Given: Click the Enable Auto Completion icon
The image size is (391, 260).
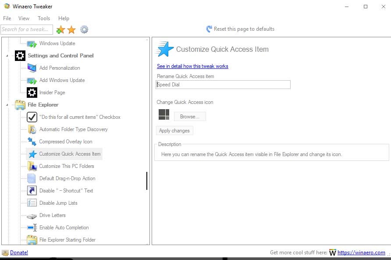Looking at the screenshot, I should [32, 228].
